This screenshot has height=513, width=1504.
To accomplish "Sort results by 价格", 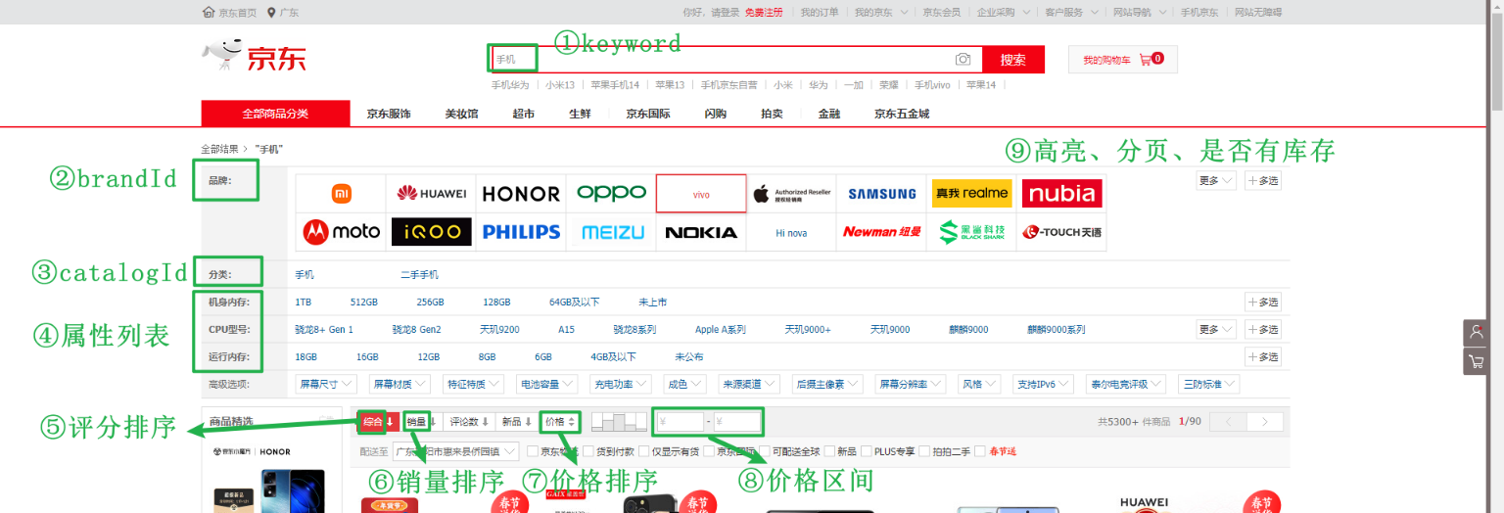I will coord(560,422).
